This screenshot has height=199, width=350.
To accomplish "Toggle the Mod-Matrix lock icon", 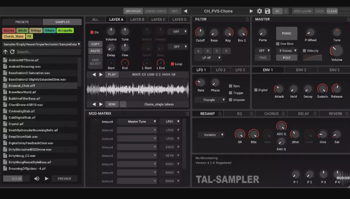I will (187, 114).
